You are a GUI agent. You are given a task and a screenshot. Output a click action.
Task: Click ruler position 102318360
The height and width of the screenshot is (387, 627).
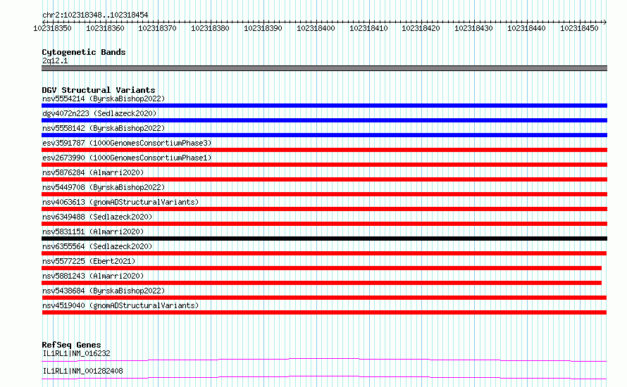(x=105, y=28)
